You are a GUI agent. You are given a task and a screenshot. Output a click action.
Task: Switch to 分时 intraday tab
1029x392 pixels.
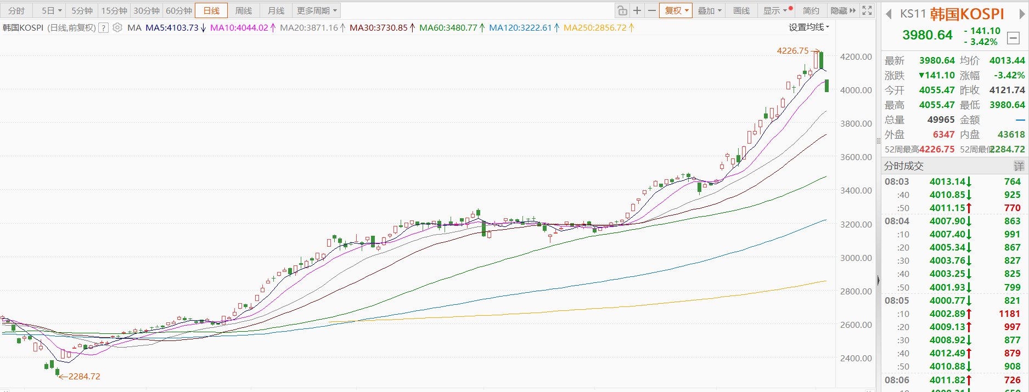point(16,10)
